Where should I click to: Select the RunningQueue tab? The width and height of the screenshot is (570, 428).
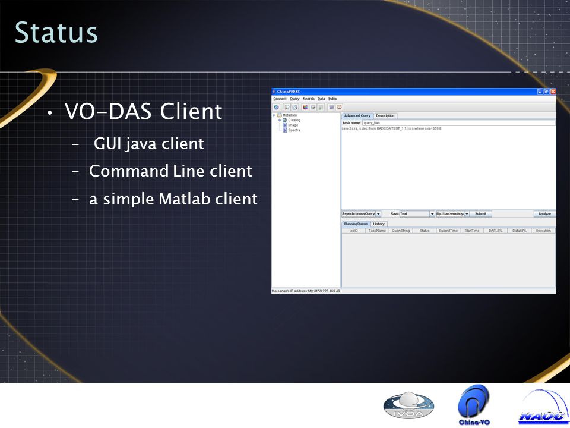point(356,224)
